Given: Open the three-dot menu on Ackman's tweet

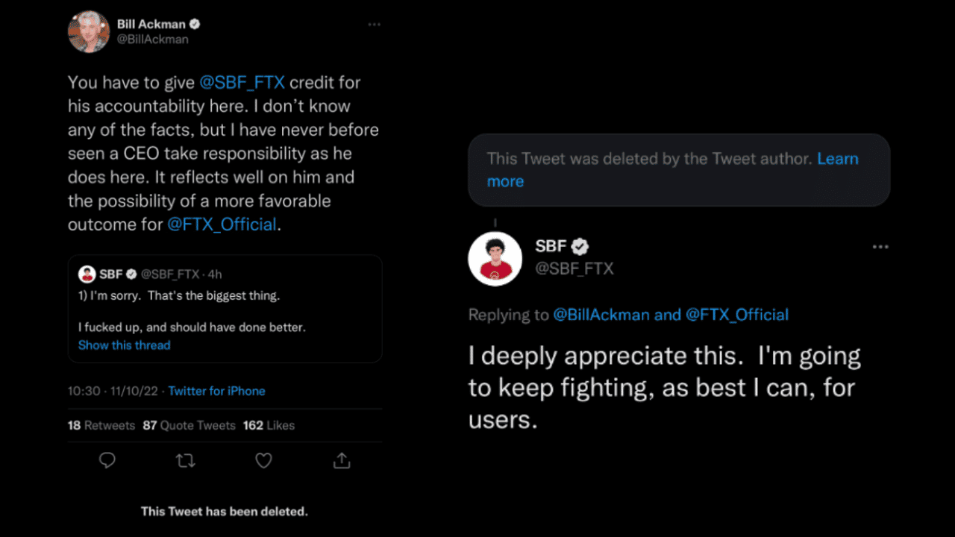Looking at the screenshot, I should pos(374,25).
